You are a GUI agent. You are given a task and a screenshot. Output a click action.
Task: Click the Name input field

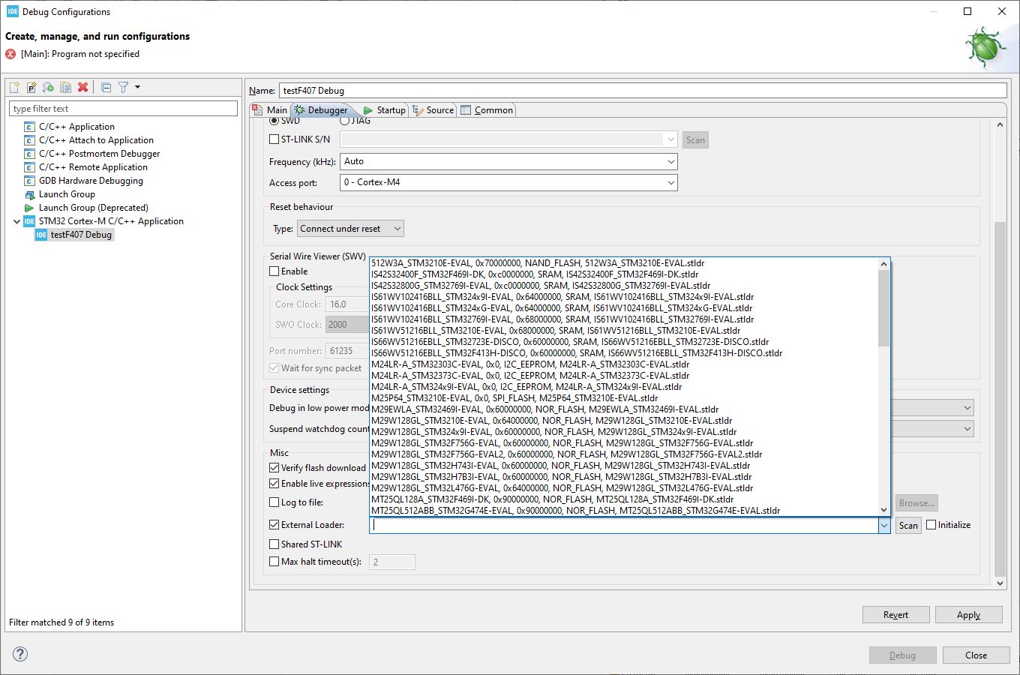pyautogui.click(x=643, y=91)
